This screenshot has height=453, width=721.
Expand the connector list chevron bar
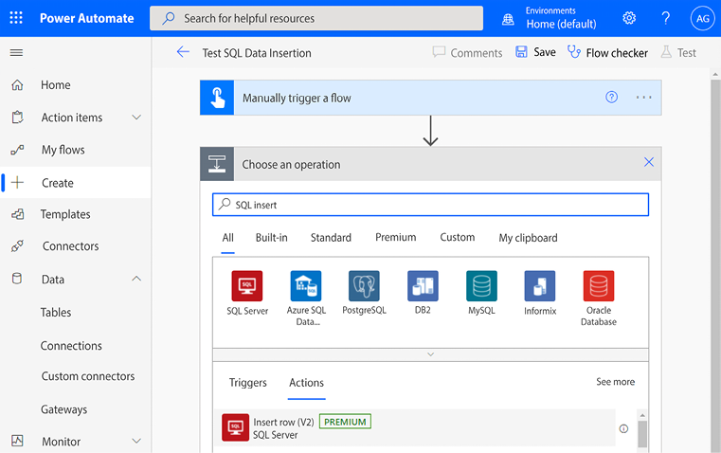coord(430,354)
